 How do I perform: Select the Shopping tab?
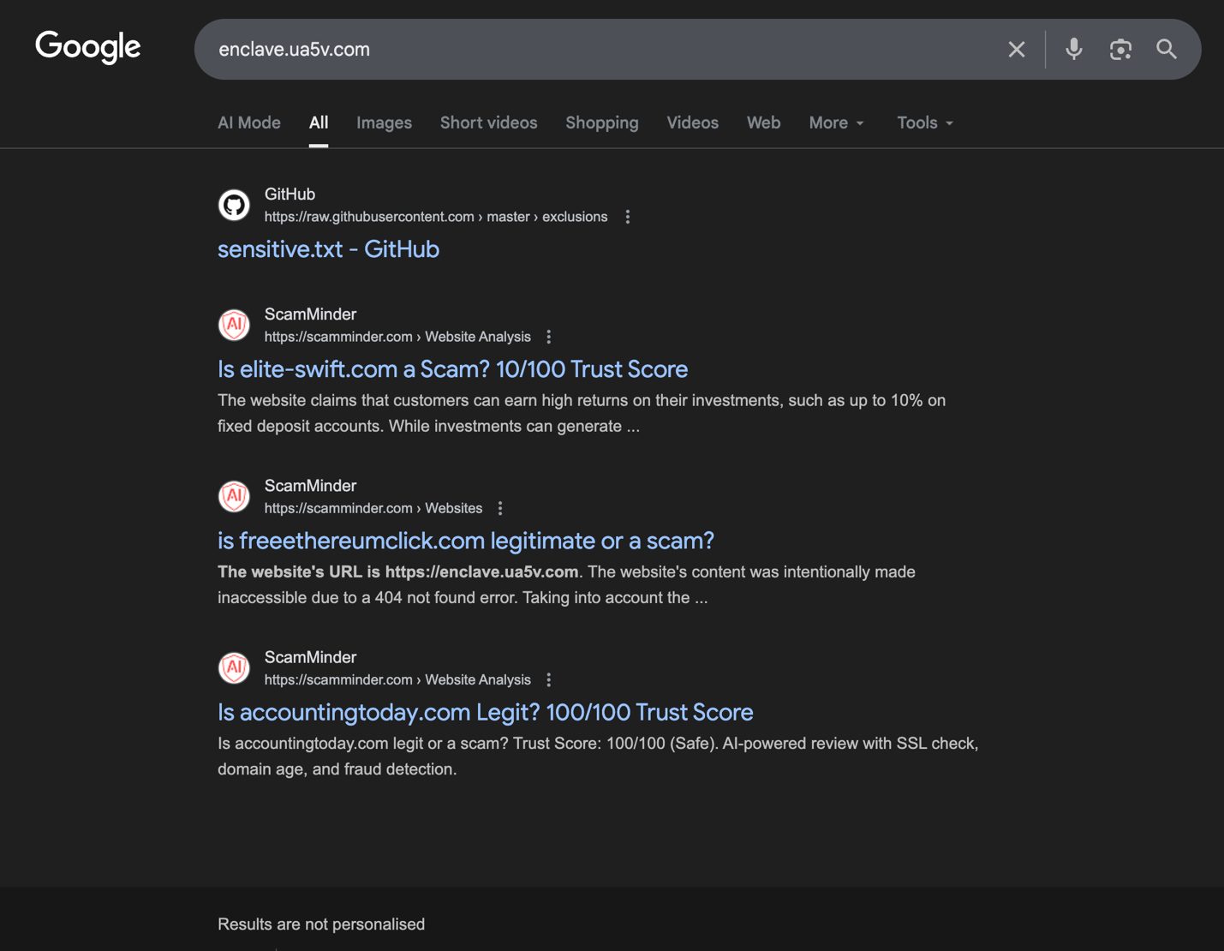pyautogui.click(x=601, y=123)
